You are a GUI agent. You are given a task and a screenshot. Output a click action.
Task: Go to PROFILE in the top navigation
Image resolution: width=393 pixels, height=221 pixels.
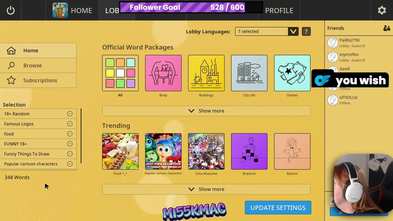[279, 10]
